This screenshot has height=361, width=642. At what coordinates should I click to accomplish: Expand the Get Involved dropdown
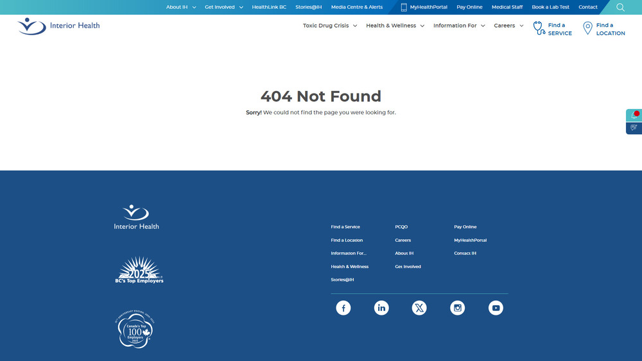(224, 7)
